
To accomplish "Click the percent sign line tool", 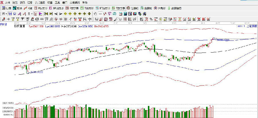I will (151, 19).
